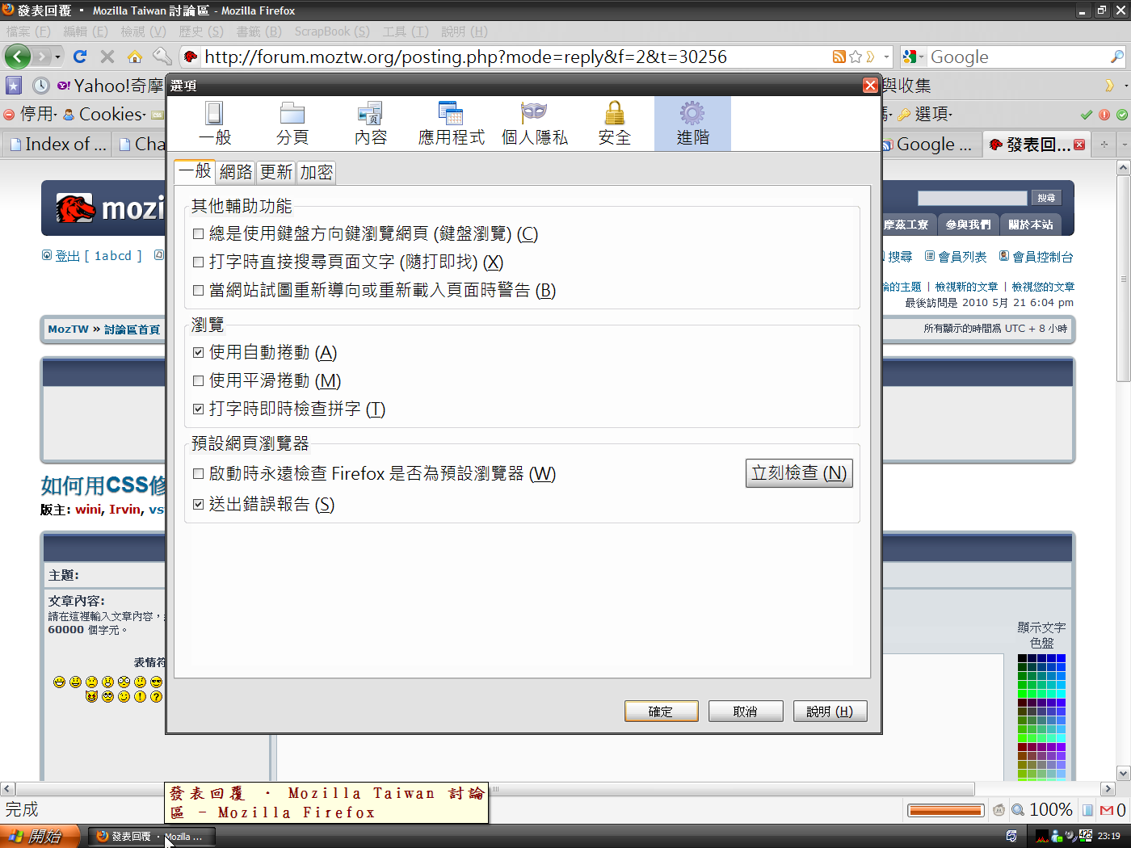Reload the page with the refresh icon
1131x848 pixels.
point(79,57)
